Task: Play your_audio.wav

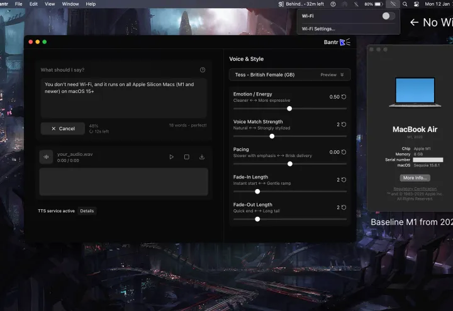Action: point(171,157)
